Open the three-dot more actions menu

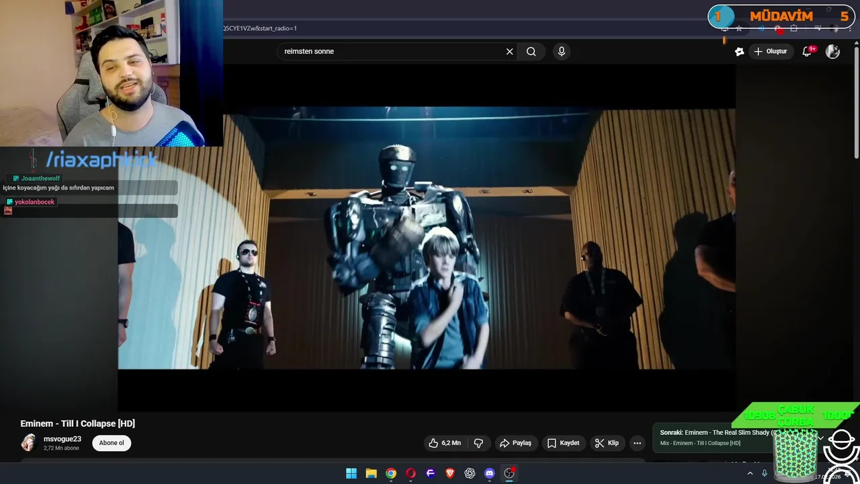click(x=637, y=443)
